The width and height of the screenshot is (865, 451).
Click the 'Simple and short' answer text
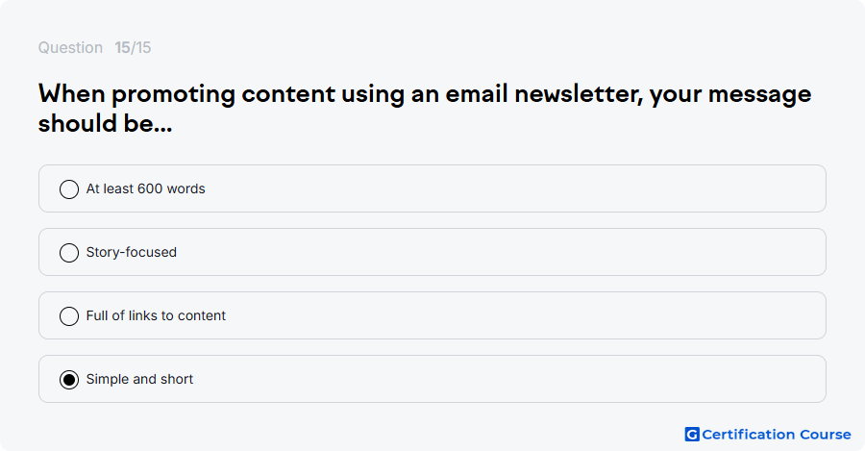coord(139,379)
